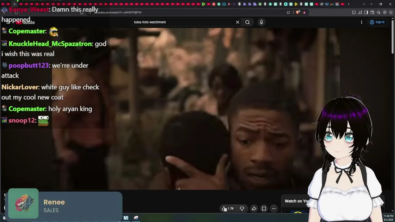Viewport: 395px width, 222px height.
Task: Open the browser extensions puzzle icon
Action: [354, 12]
